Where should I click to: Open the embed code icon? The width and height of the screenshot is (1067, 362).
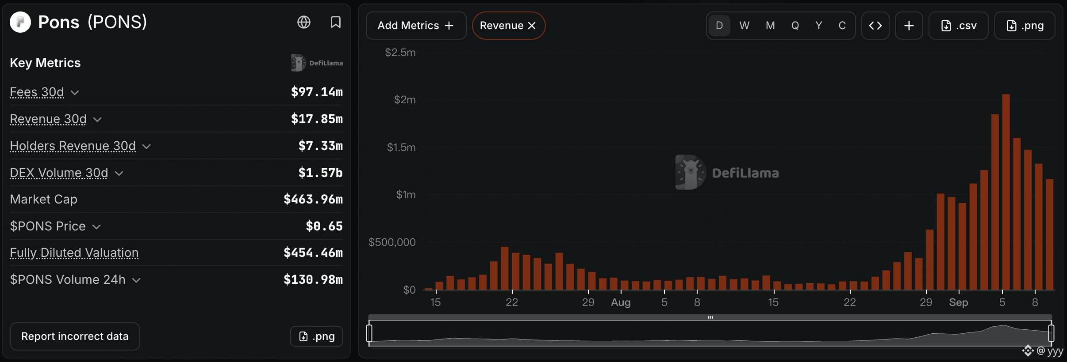pyautogui.click(x=875, y=26)
